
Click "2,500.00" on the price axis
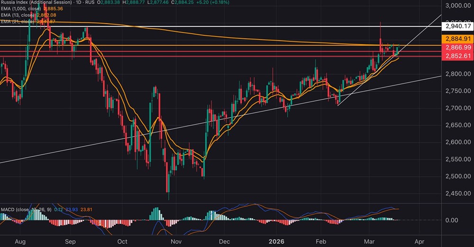tap(458, 176)
